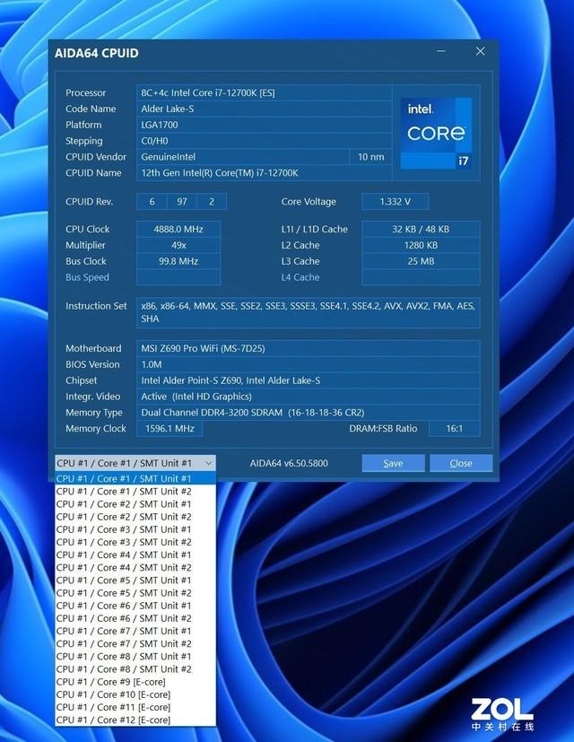Viewport: 574px width, 742px height.
Task: Select CPU #1 / Core #9 [E-core]
Action: tap(135, 682)
